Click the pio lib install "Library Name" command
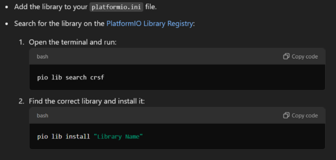 click(x=90, y=136)
